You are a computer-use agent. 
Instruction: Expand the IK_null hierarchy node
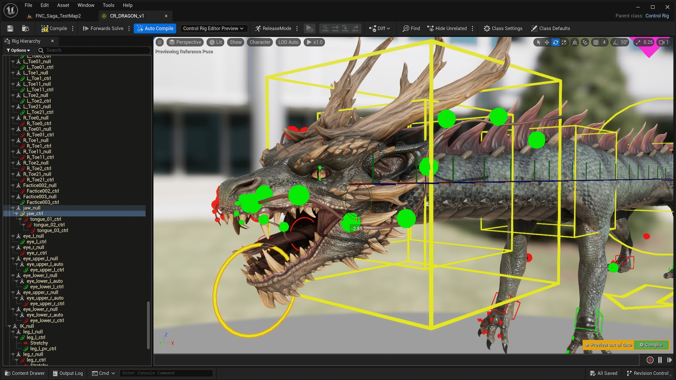click(10, 326)
